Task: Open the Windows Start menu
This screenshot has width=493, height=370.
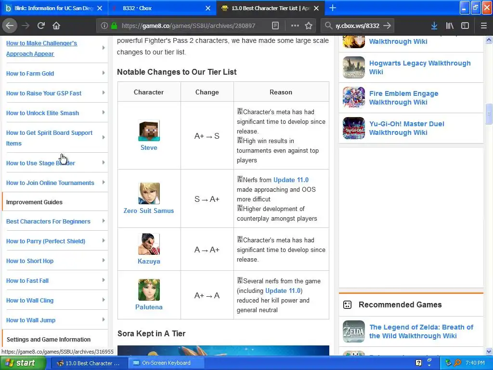Action: [x=23, y=363]
